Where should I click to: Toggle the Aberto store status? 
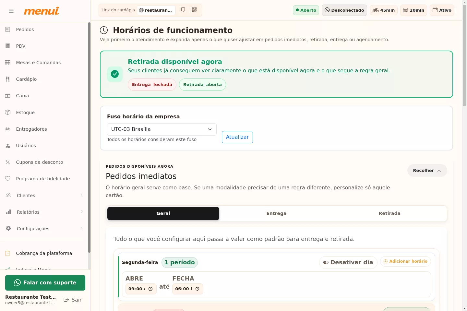click(x=306, y=10)
